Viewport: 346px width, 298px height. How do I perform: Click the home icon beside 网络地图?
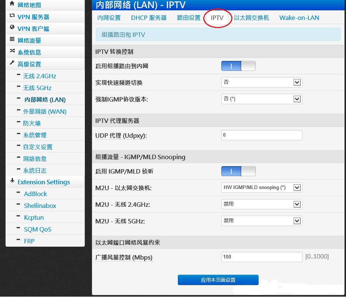(x=12, y=4)
